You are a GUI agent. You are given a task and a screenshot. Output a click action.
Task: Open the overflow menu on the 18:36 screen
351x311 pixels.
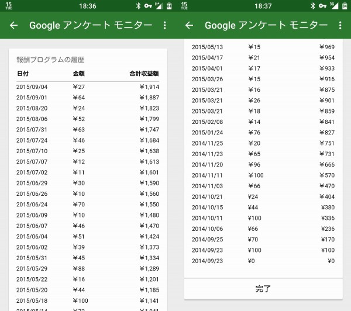point(164,25)
